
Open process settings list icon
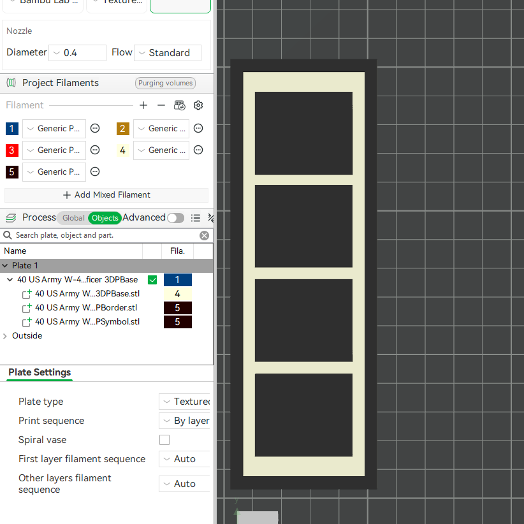(196, 218)
